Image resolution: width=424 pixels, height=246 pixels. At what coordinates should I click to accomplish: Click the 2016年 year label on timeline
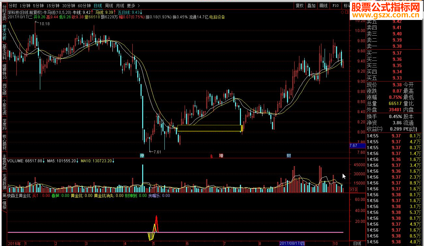point(14,243)
